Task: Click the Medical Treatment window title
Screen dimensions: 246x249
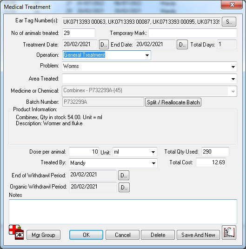Action: (27, 7)
